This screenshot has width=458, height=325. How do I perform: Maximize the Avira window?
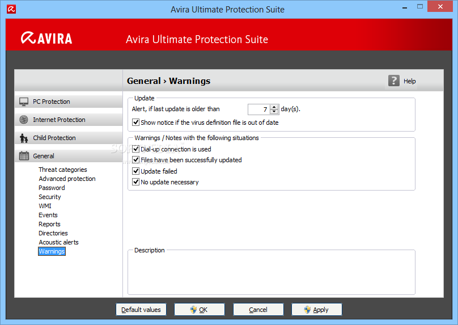(x=420, y=6)
